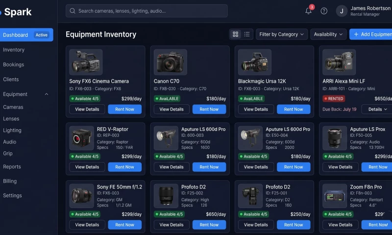Click the Sony FE 50mm lens thumbnail
The width and height of the screenshot is (392, 235).
click(81, 196)
